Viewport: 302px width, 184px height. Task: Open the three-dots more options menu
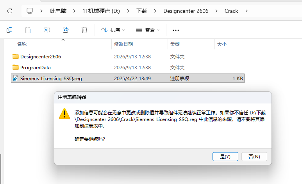[x=176, y=30]
